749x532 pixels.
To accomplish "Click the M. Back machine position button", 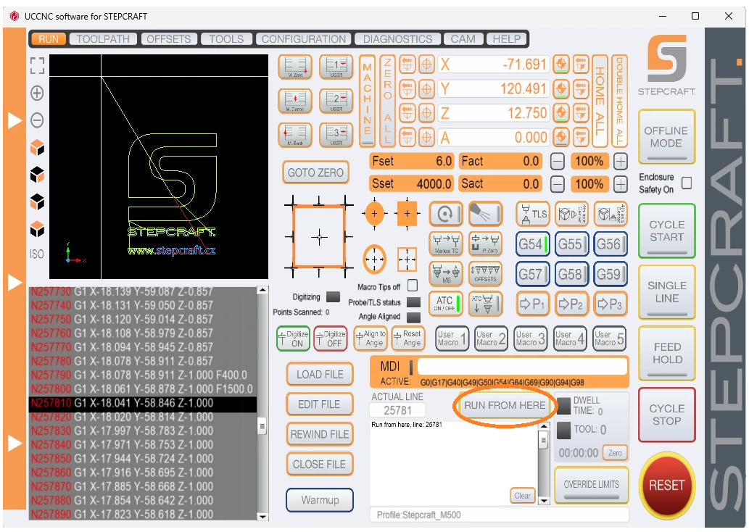I will point(295,135).
